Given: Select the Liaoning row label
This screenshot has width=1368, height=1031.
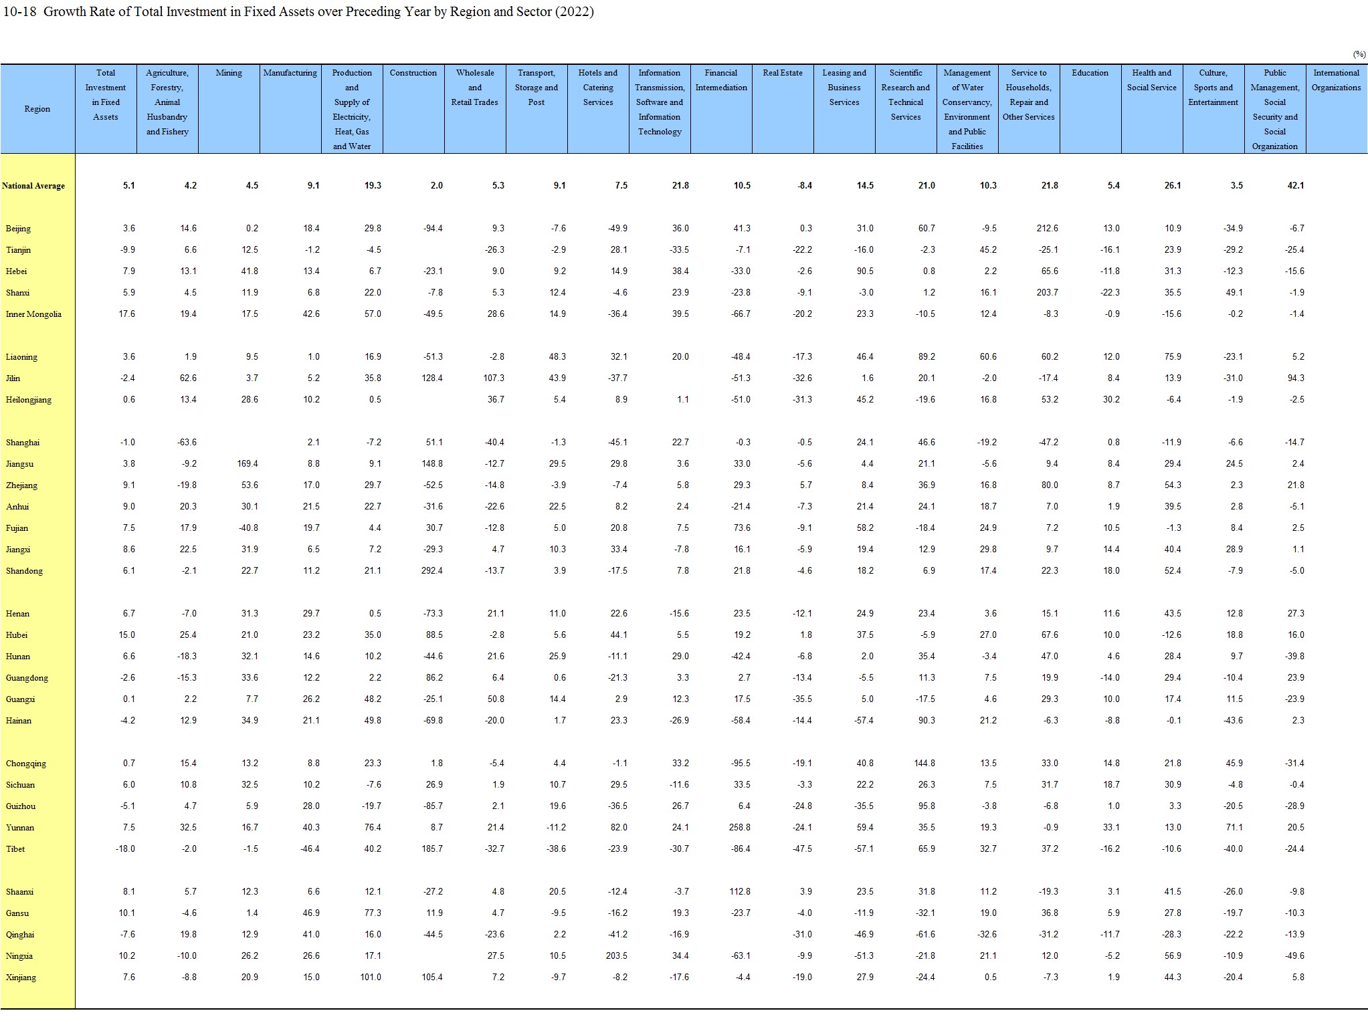Looking at the screenshot, I should click(21, 357).
